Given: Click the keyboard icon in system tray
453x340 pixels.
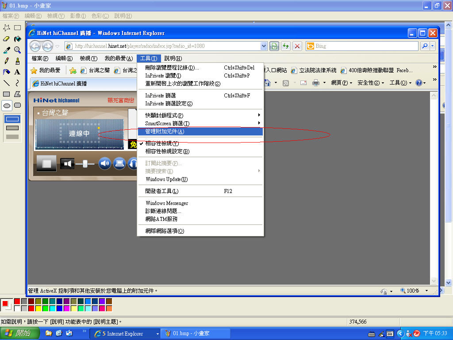Looking at the screenshot, I should 372,334.
